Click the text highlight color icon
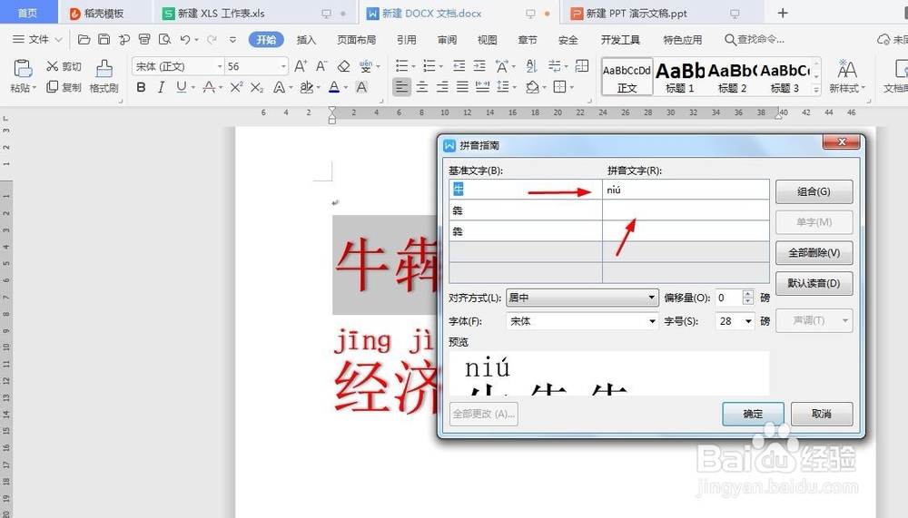 [306, 87]
